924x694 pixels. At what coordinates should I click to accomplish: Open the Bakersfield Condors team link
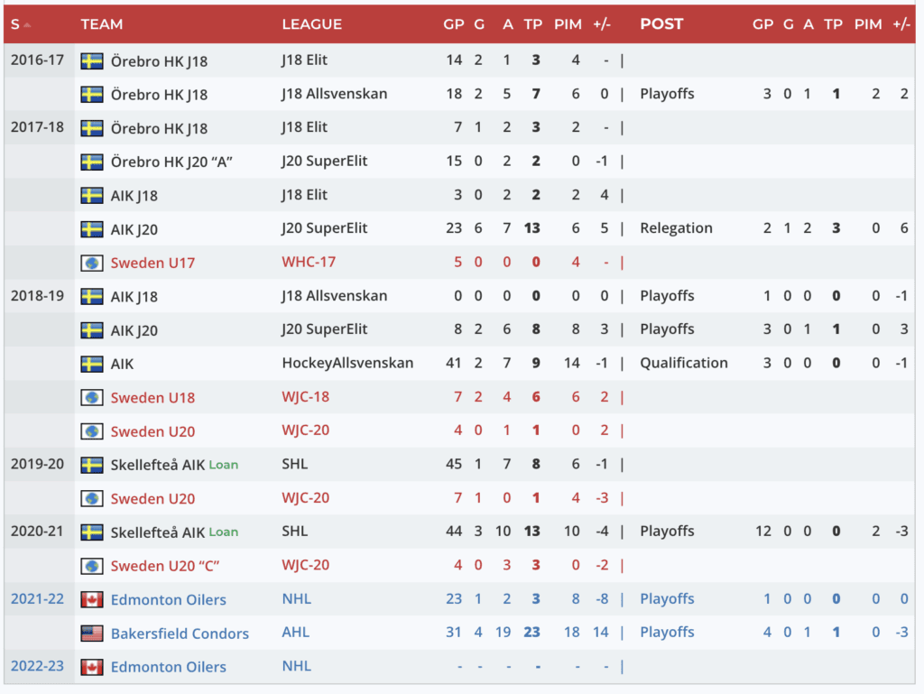(180, 634)
